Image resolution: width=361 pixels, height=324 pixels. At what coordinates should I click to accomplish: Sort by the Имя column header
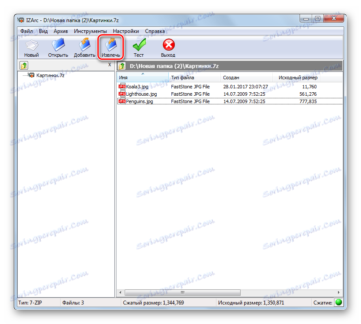143,78
